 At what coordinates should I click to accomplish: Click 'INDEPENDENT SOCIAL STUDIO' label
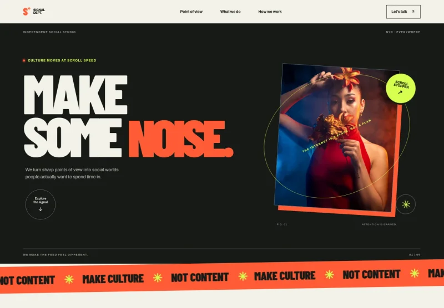[49, 32]
